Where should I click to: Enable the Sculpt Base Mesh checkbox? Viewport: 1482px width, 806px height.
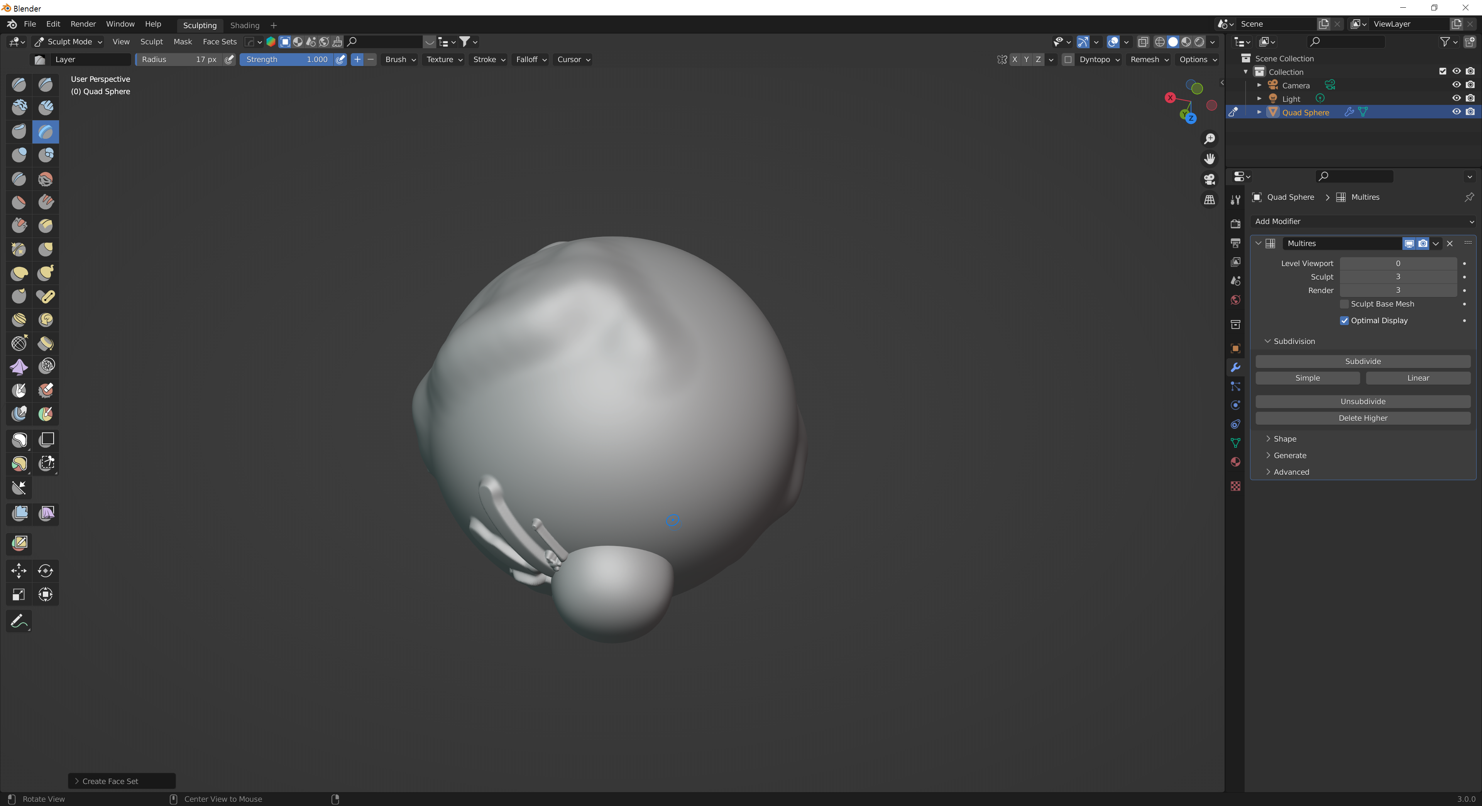[1344, 304]
